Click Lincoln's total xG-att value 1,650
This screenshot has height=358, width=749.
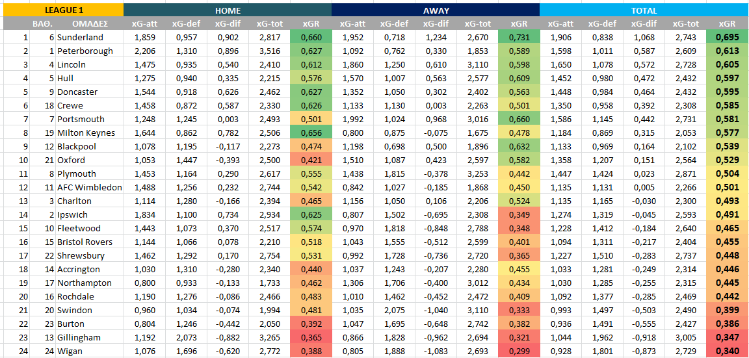tap(561, 64)
